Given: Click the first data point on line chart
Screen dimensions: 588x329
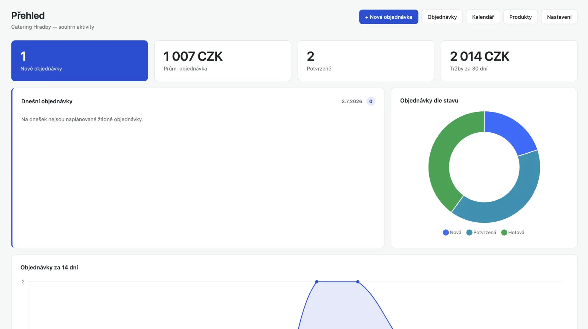Looking at the screenshot, I should (317, 282).
